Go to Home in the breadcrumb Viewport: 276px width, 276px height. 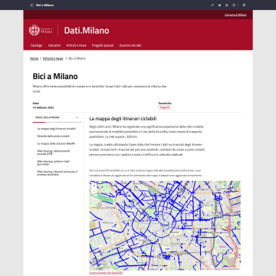click(x=34, y=58)
